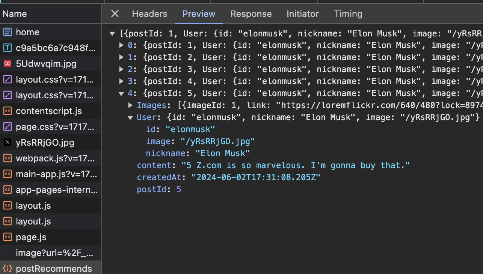Expand array item 1 with postId 2

click(x=121, y=57)
